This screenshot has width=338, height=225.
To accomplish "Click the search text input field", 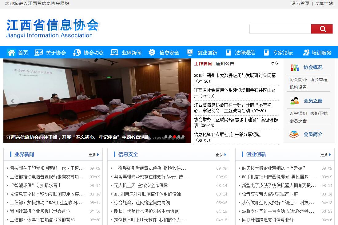I will (x=280, y=29).
